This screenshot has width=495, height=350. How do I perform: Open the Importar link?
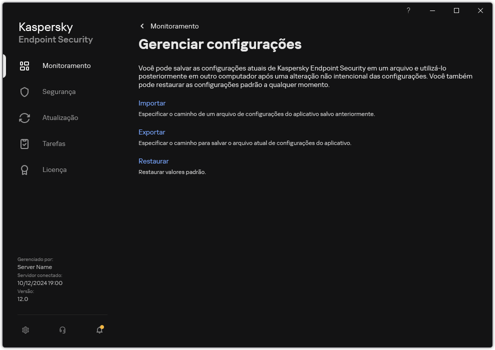152,103
